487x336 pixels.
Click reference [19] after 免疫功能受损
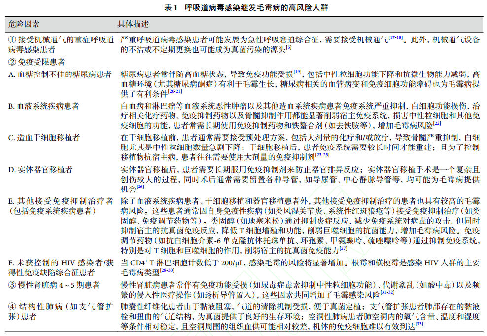click(297, 72)
